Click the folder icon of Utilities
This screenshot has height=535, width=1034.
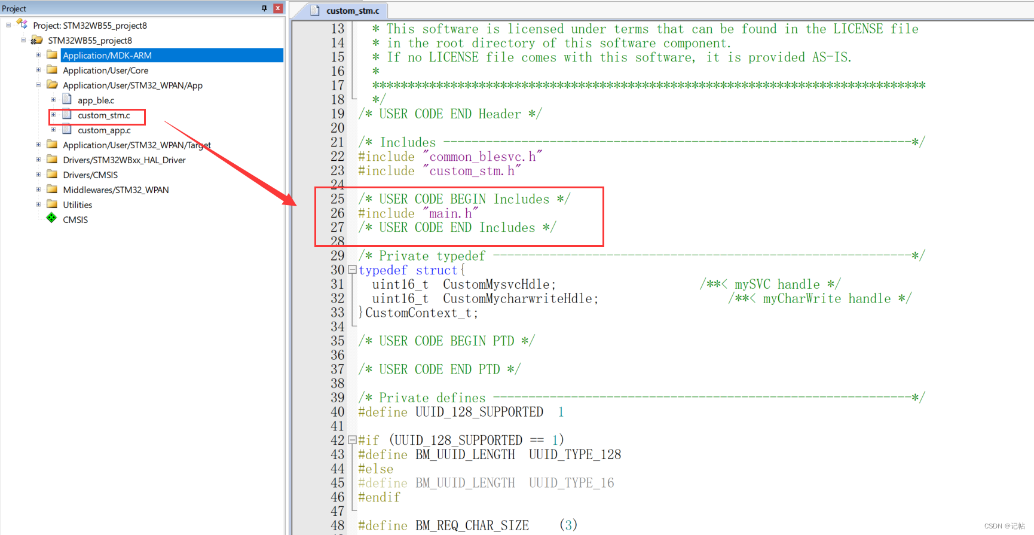tap(53, 204)
